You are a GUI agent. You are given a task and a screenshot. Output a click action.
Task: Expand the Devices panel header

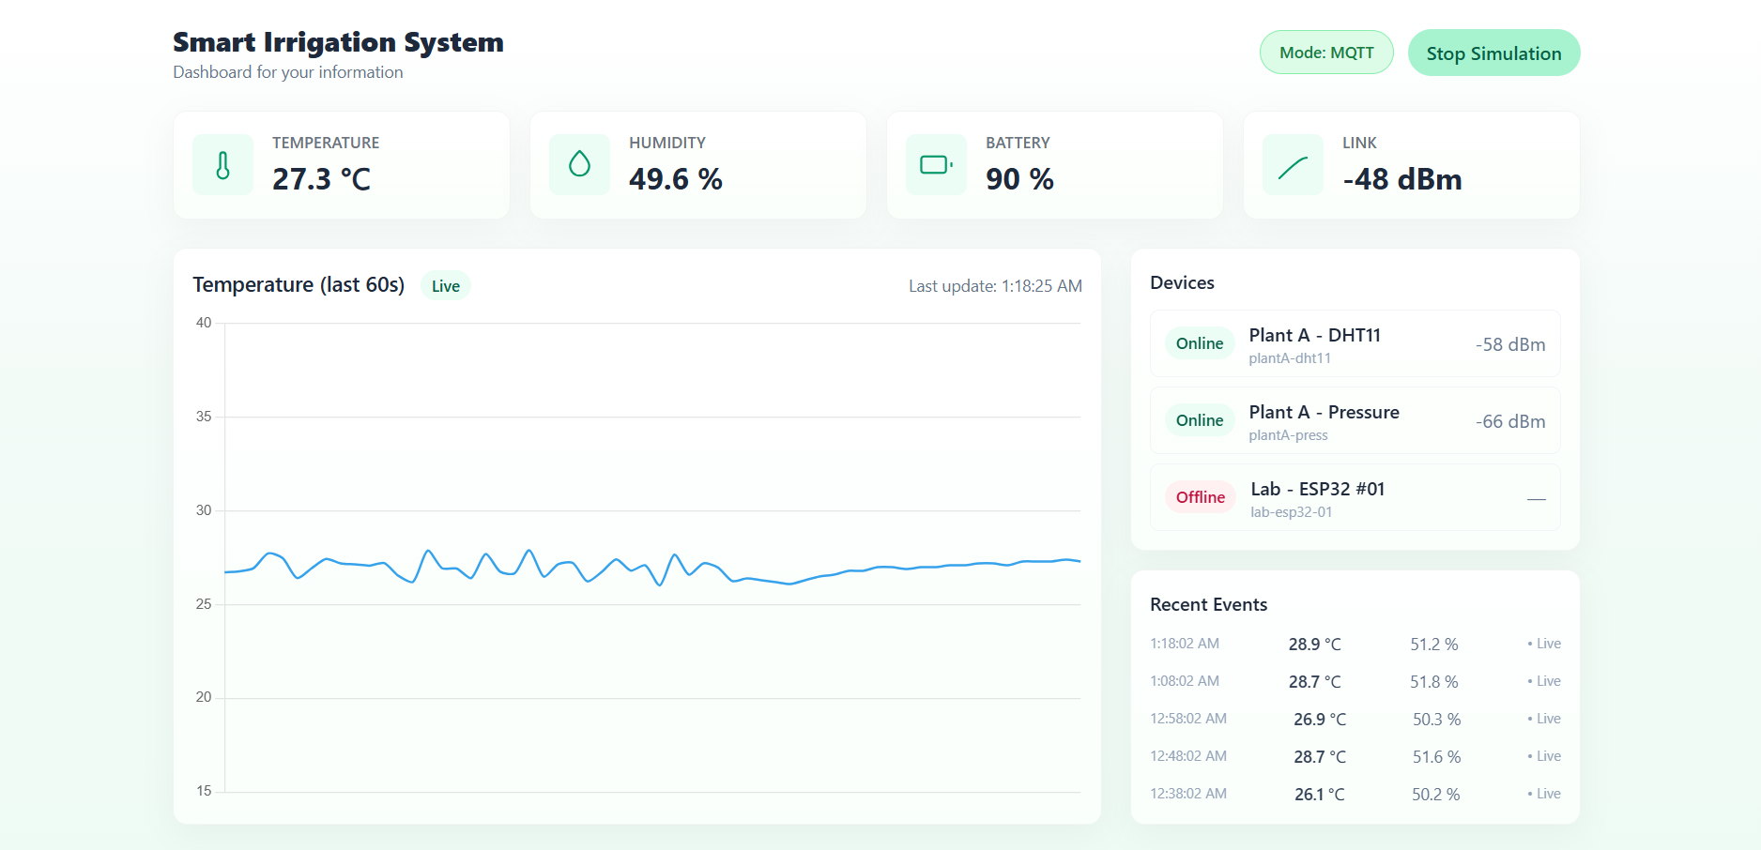click(x=1182, y=282)
